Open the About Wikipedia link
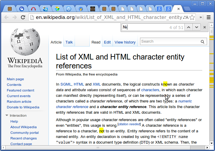 23,127
